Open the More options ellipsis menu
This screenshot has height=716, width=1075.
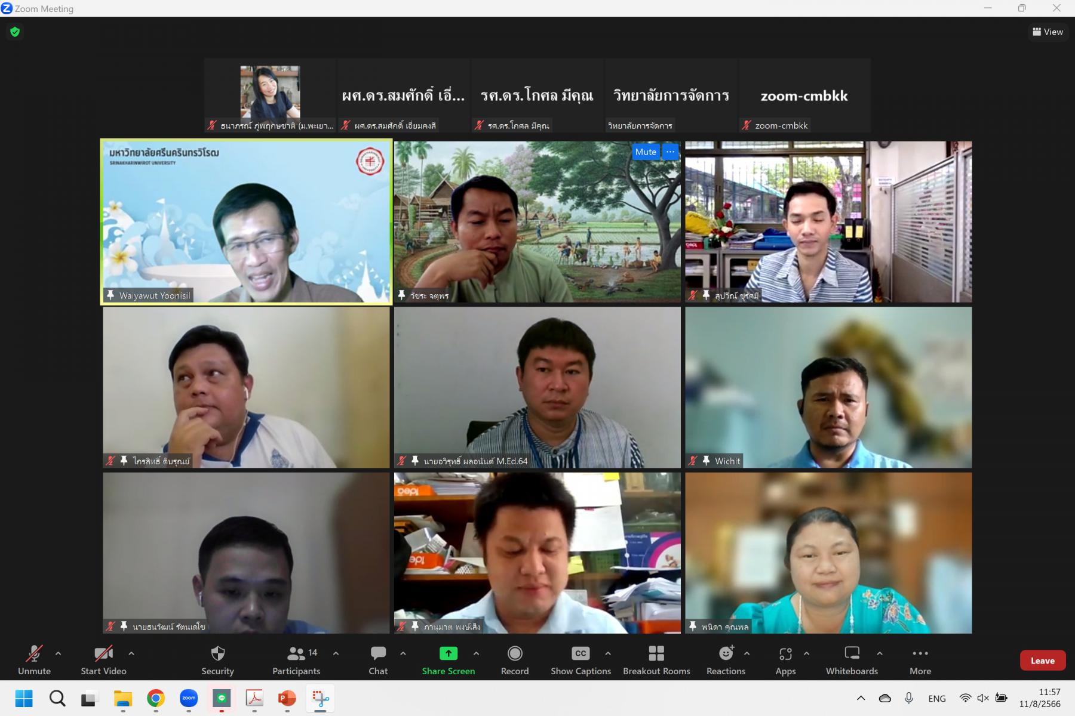click(x=920, y=661)
